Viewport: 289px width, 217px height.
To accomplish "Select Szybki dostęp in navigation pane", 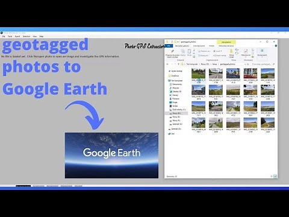I will point(175,71).
